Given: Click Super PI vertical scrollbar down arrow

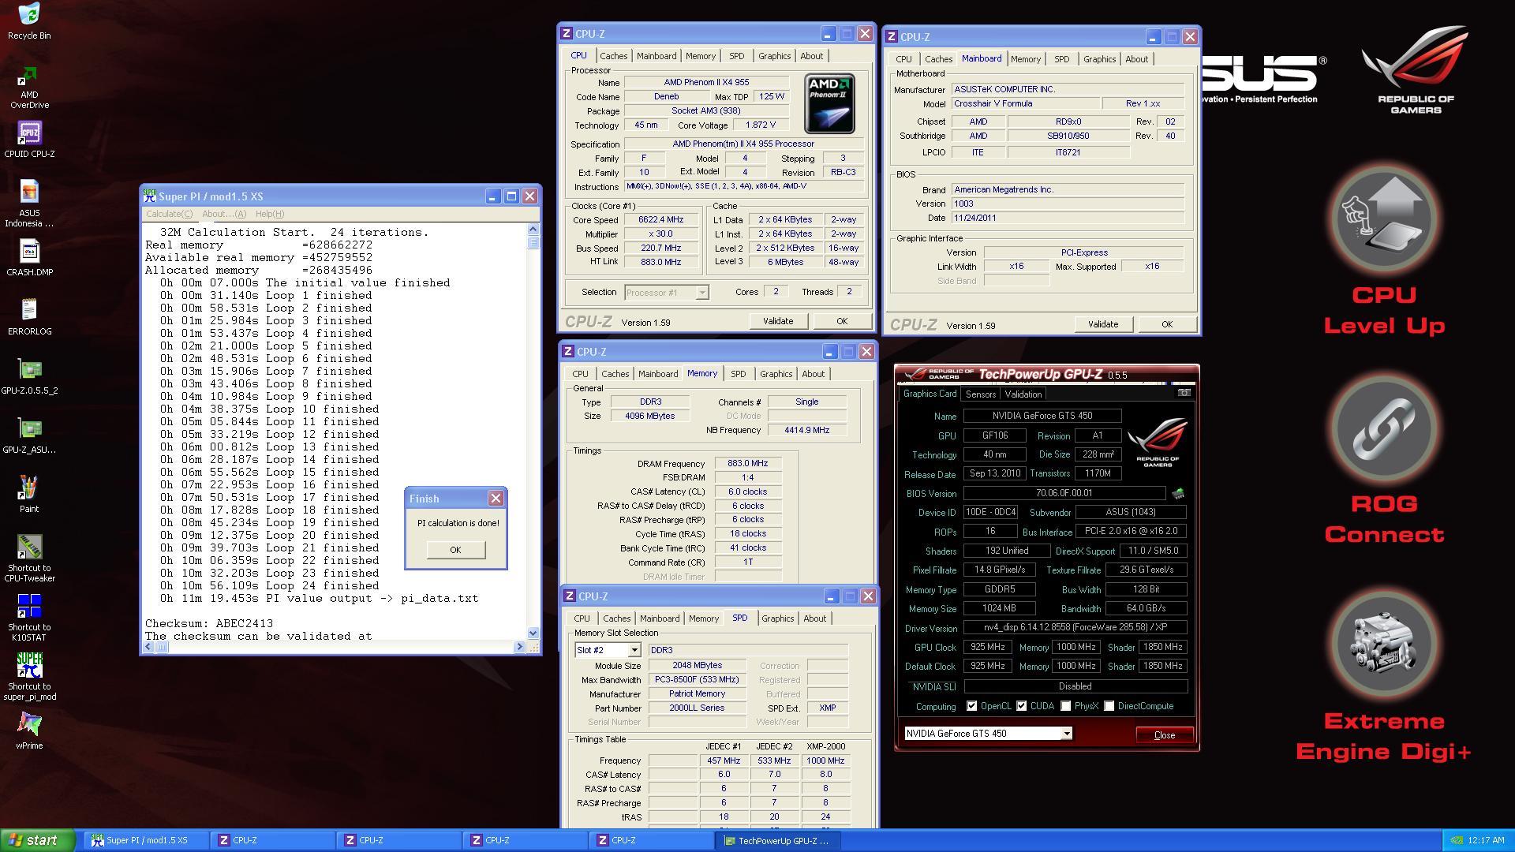Looking at the screenshot, I should point(533,633).
